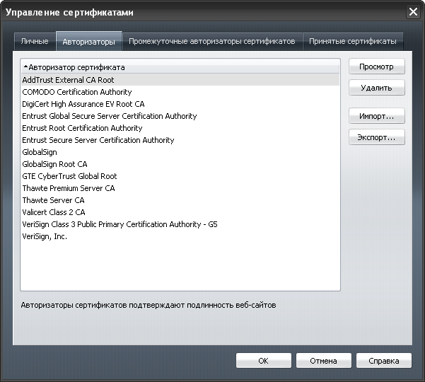Open help via Справка button

coord(383,361)
